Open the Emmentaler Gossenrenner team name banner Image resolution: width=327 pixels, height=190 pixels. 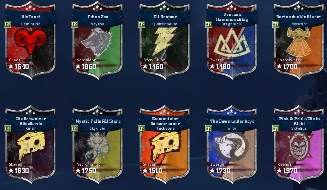[x=165, y=121]
